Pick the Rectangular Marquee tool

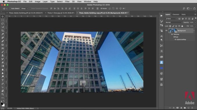tap(3, 20)
